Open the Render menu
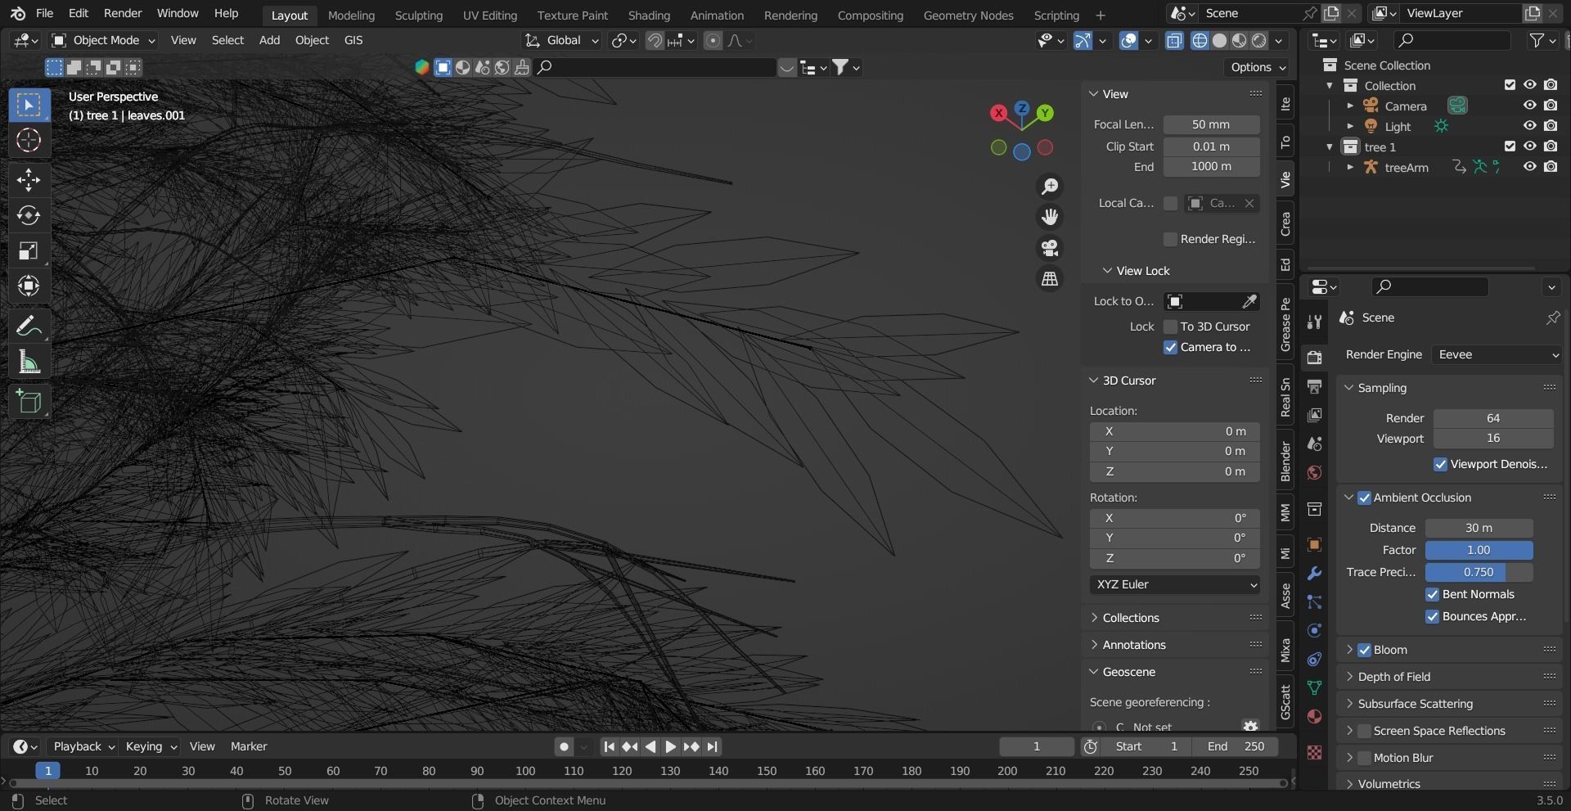Image resolution: width=1571 pixels, height=811 pixels. [123, 13]
